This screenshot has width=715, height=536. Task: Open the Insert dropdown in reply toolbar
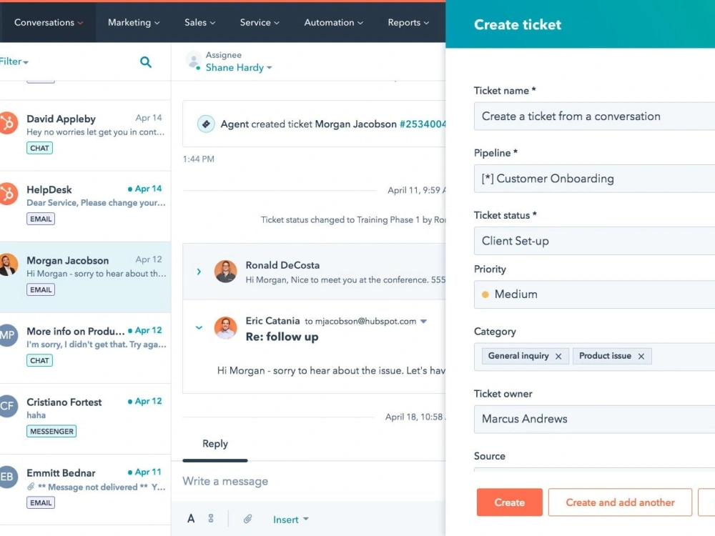coord(290,520)
